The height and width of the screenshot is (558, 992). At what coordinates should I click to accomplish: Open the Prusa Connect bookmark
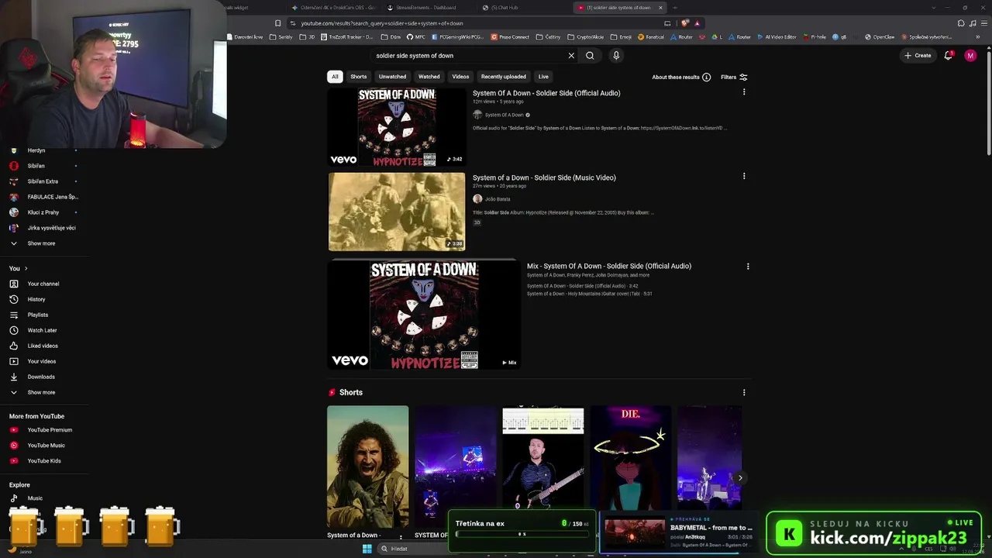[x=509, y=36]
